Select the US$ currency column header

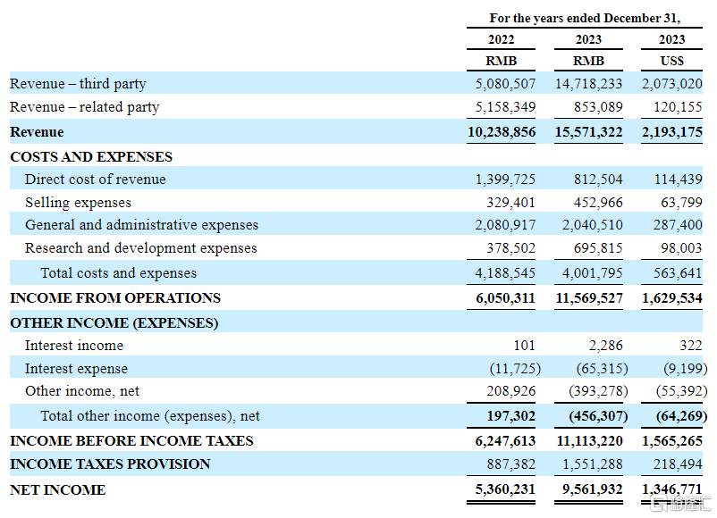[671, 61]
